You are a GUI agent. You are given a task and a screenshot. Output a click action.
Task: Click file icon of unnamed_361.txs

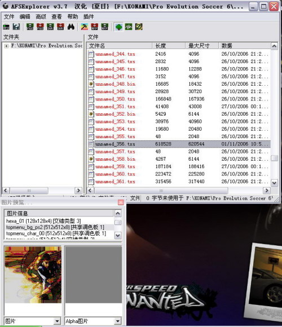click(91, 182)
